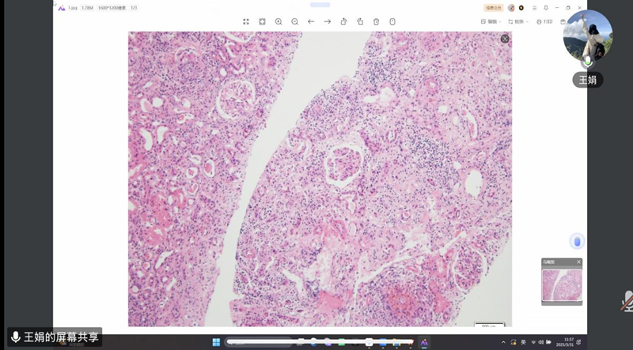633x350 pixels.
Task: Open the taskbar clock and date
Action: point(564,342)
